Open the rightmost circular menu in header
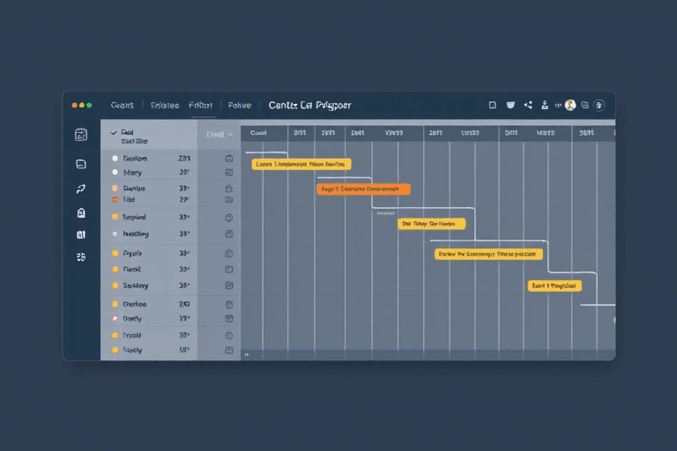Screen dimensions: 677x451 pos(599,105)
